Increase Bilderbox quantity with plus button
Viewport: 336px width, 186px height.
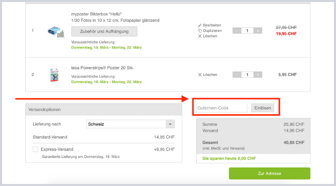tap(258, 30)
